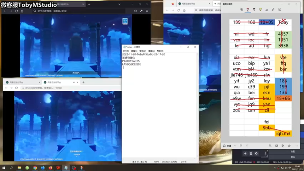Select the black pencil tool
This screenshot has width=304, height=171.
254,9
